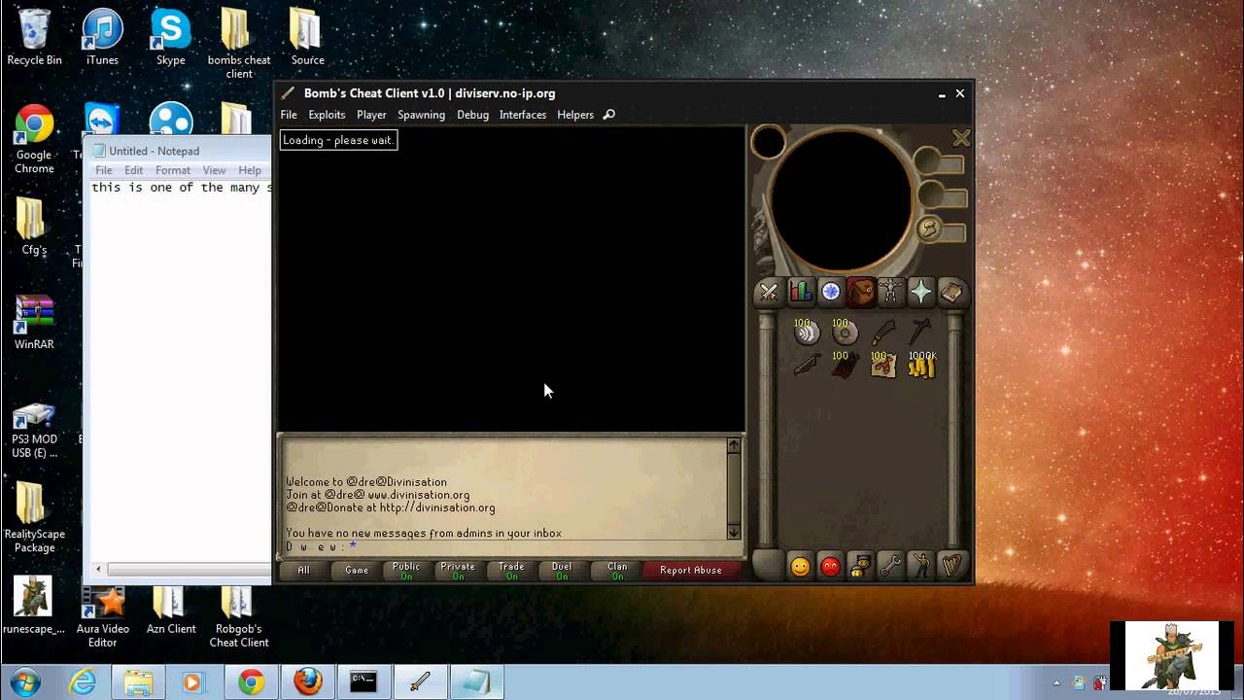Image resolution: width=1244 pixels, height=700 pixels.
Task: Open the Options wrench tab
Action: [x=890, y=566]
